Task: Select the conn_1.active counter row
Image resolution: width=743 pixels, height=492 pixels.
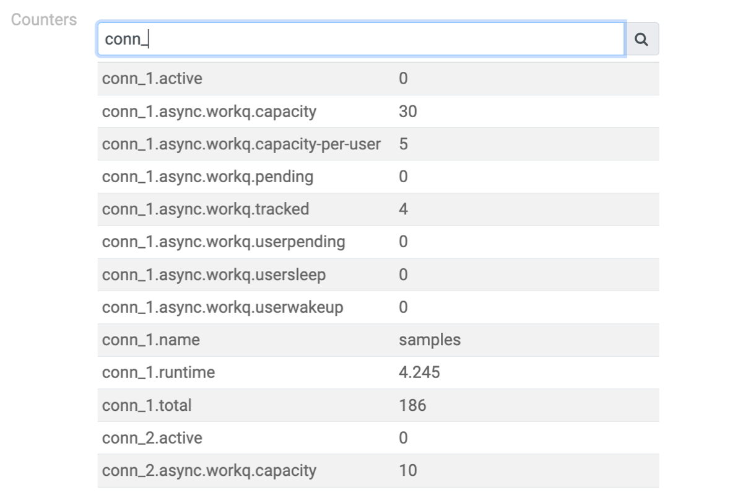Action: pyautogui.click(x=152, y=79)
